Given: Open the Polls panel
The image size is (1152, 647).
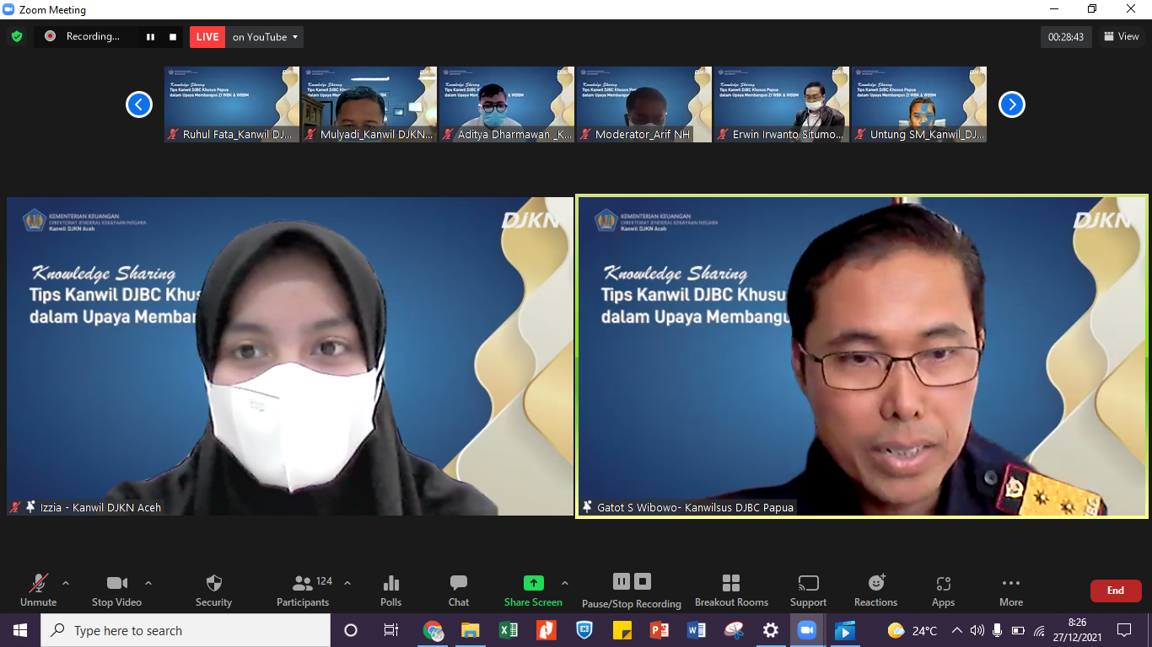Looking at the screenshot, I should [x=390, y=590].
